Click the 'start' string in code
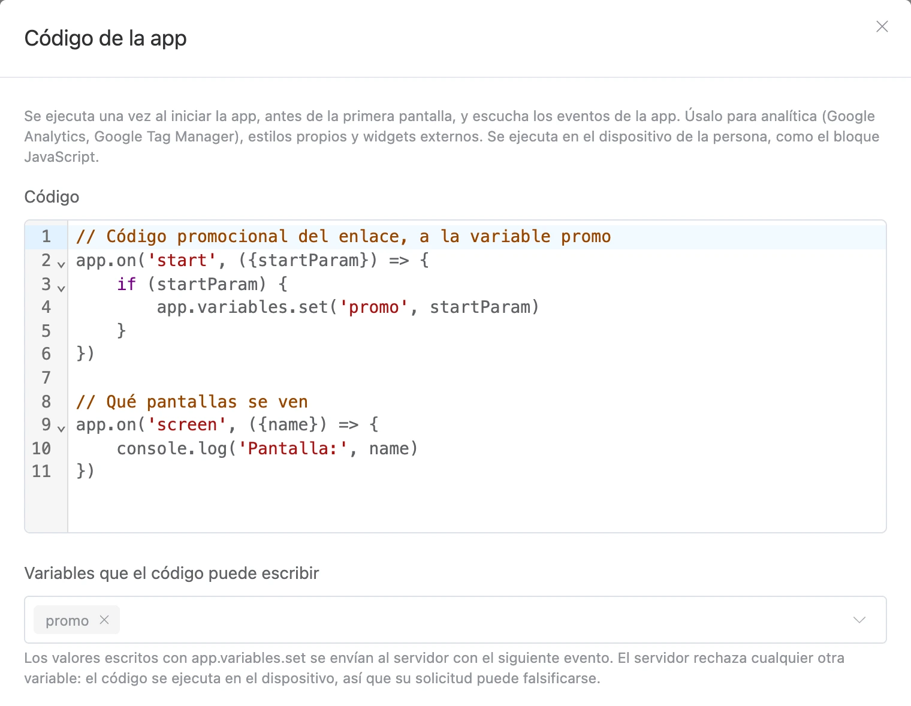This screenshot has width=911, height=706. pos(182,260)
